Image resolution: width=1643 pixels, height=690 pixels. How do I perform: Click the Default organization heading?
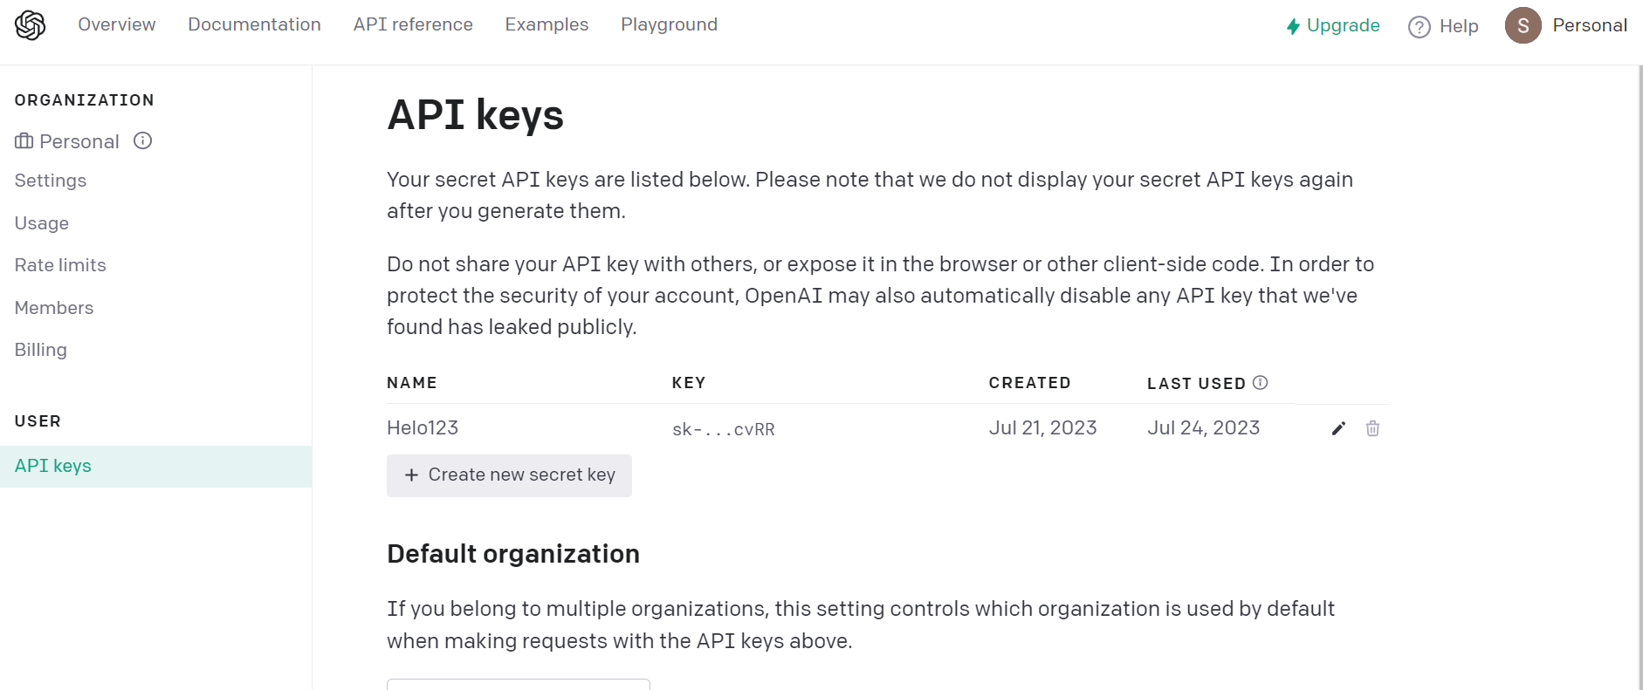(x=513, y=554)
